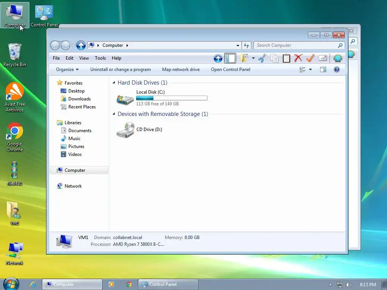Image resolution: width=387 pixels, height=290 pixels.
Task: Click the Email envelope toolbar icon
Action: [323, 58]
